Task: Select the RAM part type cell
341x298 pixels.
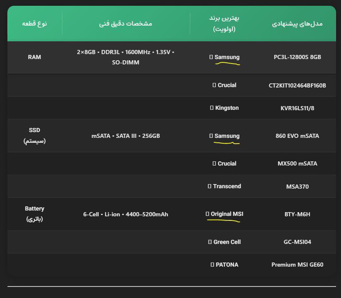Action: [34, 57]
